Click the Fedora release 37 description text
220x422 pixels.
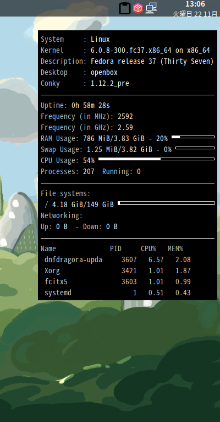[x=152, y=61]
